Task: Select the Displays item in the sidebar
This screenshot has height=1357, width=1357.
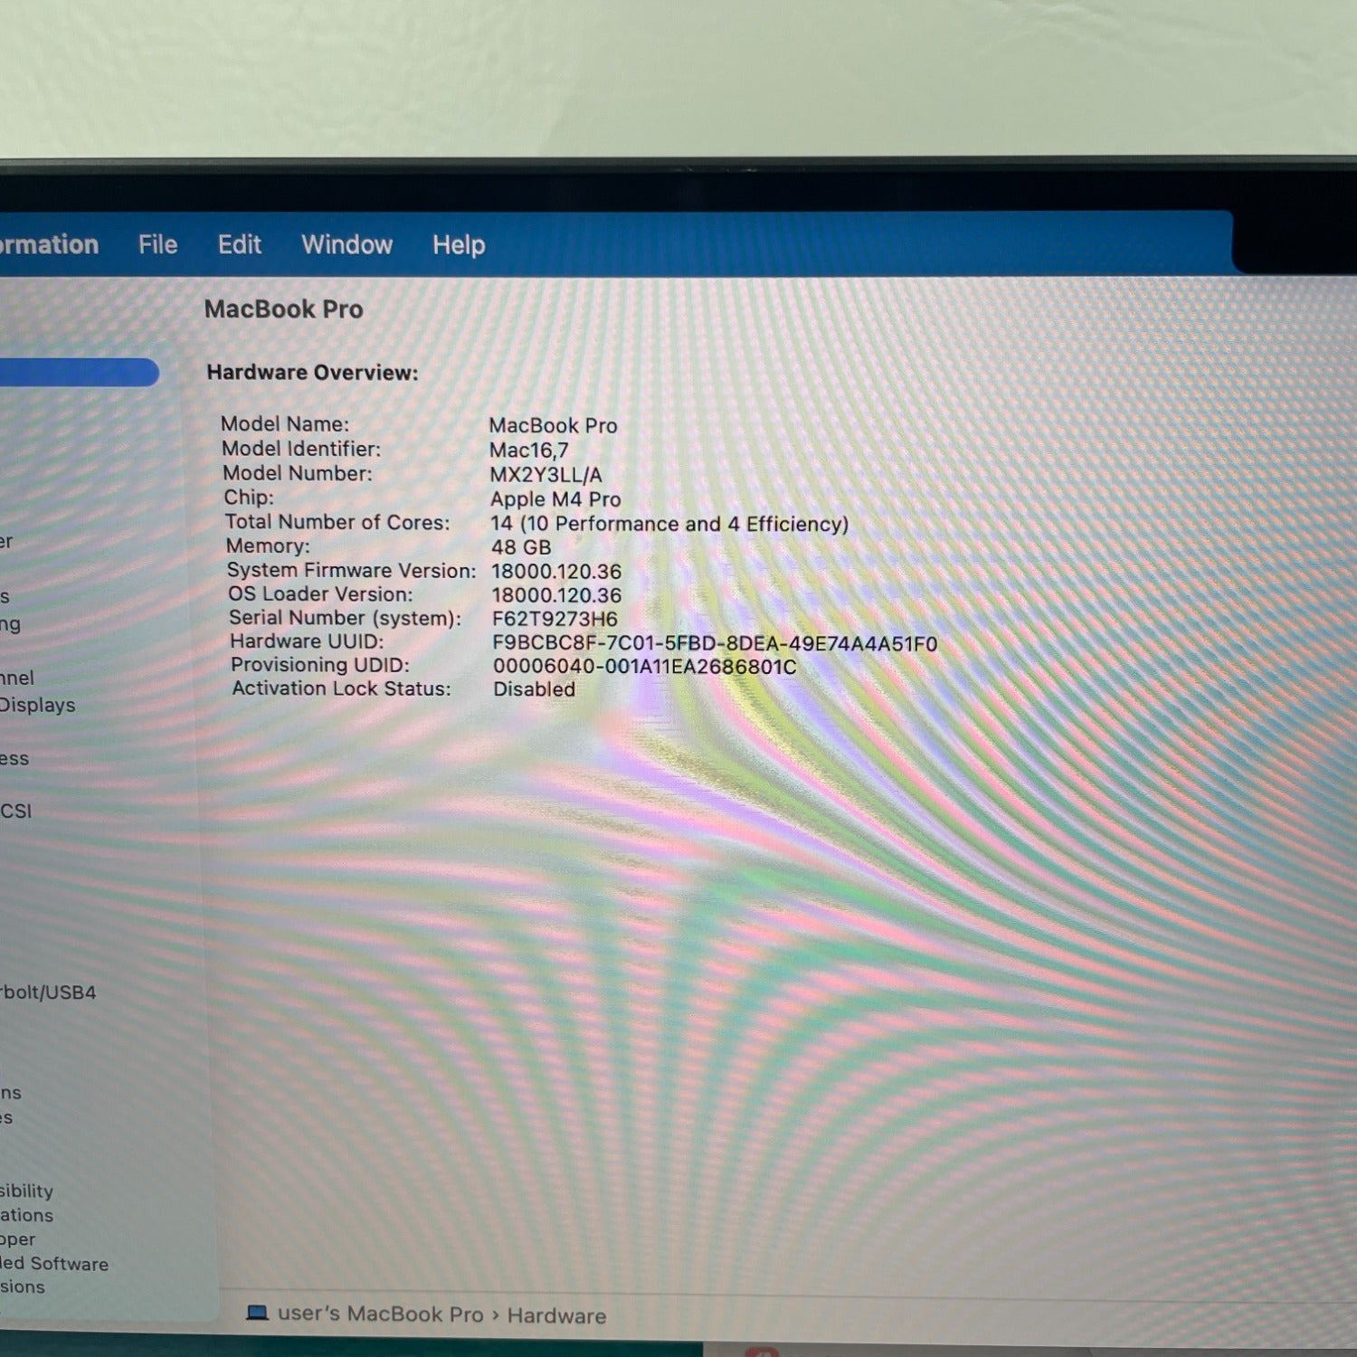Action: 37,705
